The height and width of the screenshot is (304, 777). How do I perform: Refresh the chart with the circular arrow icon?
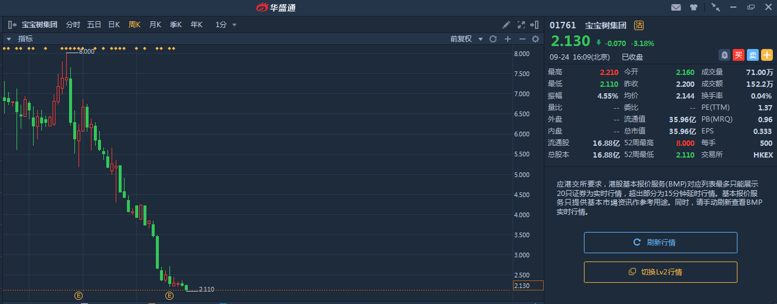tap(492, 39)
